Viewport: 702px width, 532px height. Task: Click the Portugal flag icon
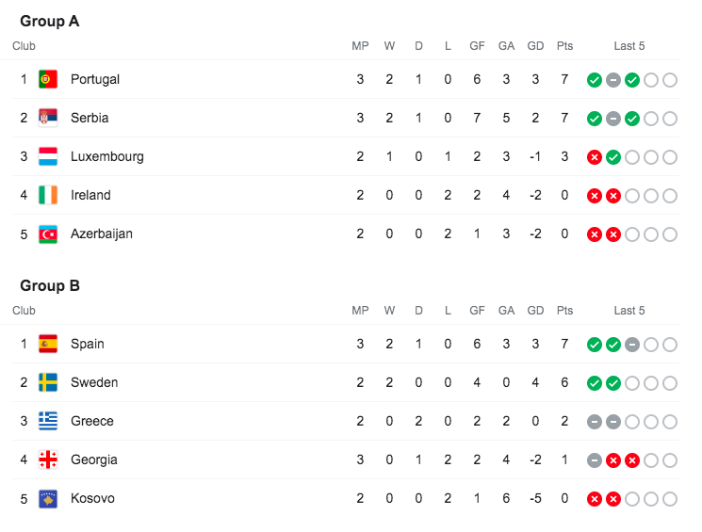pos(48,79)
